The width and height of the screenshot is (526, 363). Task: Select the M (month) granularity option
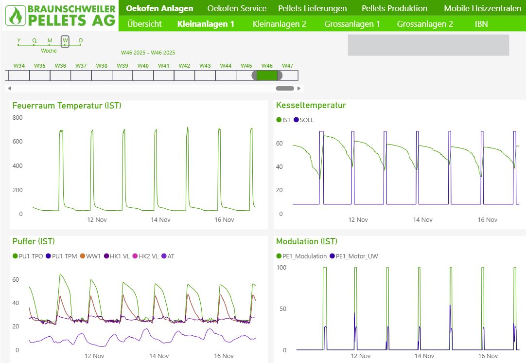tap(50, 44)
